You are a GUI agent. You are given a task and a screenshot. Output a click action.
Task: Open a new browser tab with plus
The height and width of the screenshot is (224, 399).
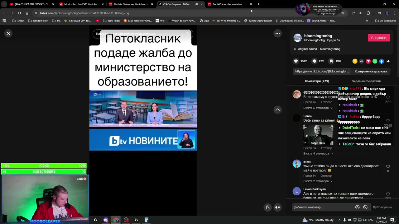pyautogui.click(x=258, y=4)
